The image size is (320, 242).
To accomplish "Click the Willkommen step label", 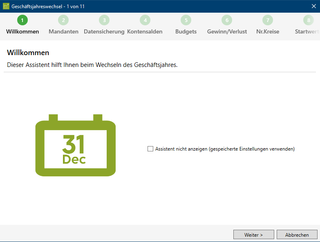I will tap(22, 31).
